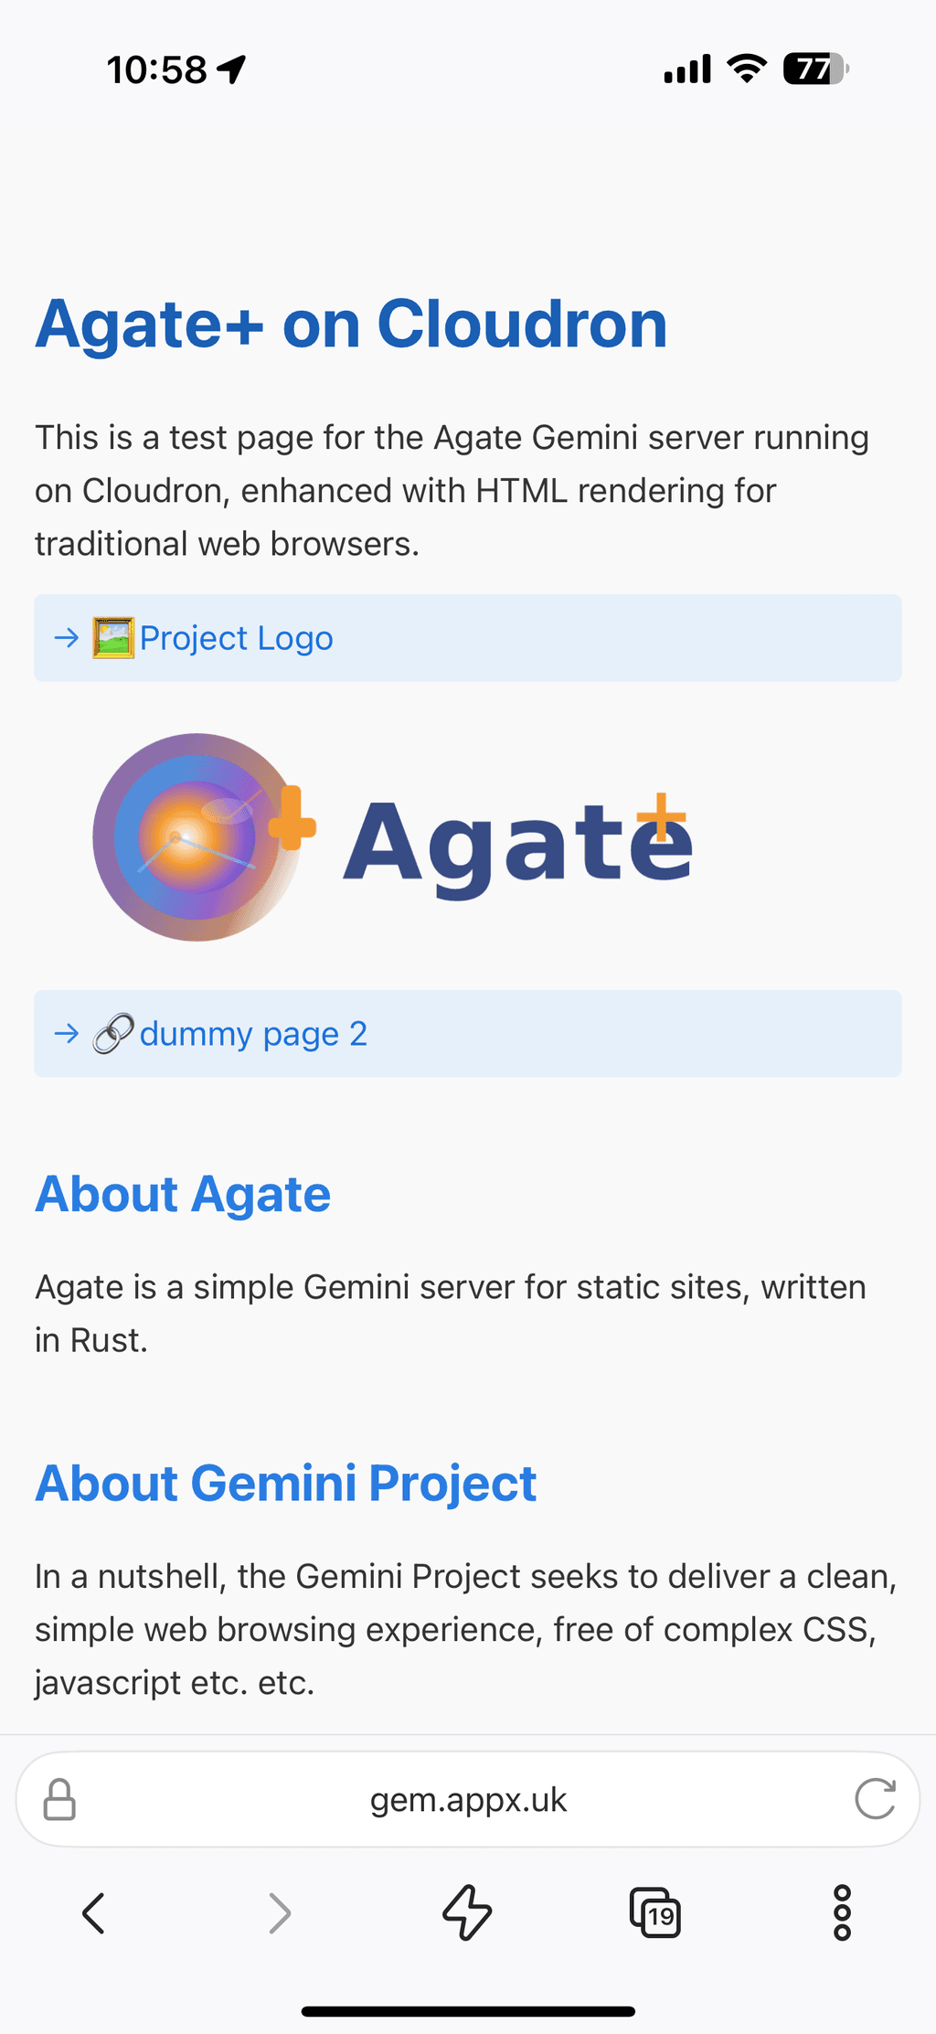Click the gem.appx.uk address field
936x2034 pixels.
468,1799
